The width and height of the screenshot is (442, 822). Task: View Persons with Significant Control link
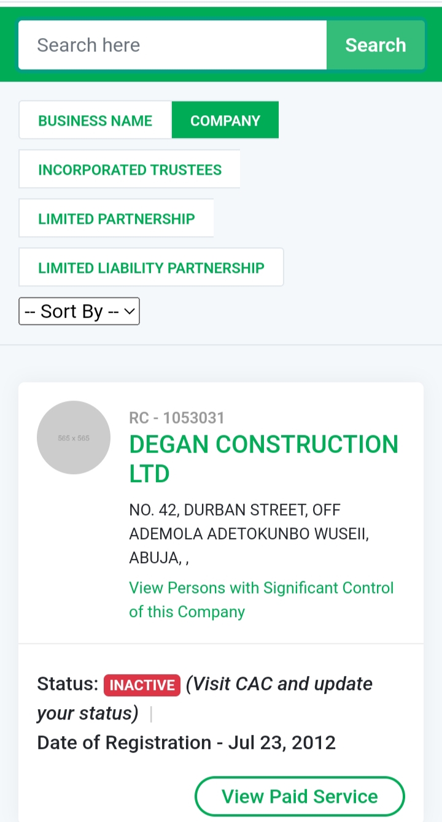[261, 599]
